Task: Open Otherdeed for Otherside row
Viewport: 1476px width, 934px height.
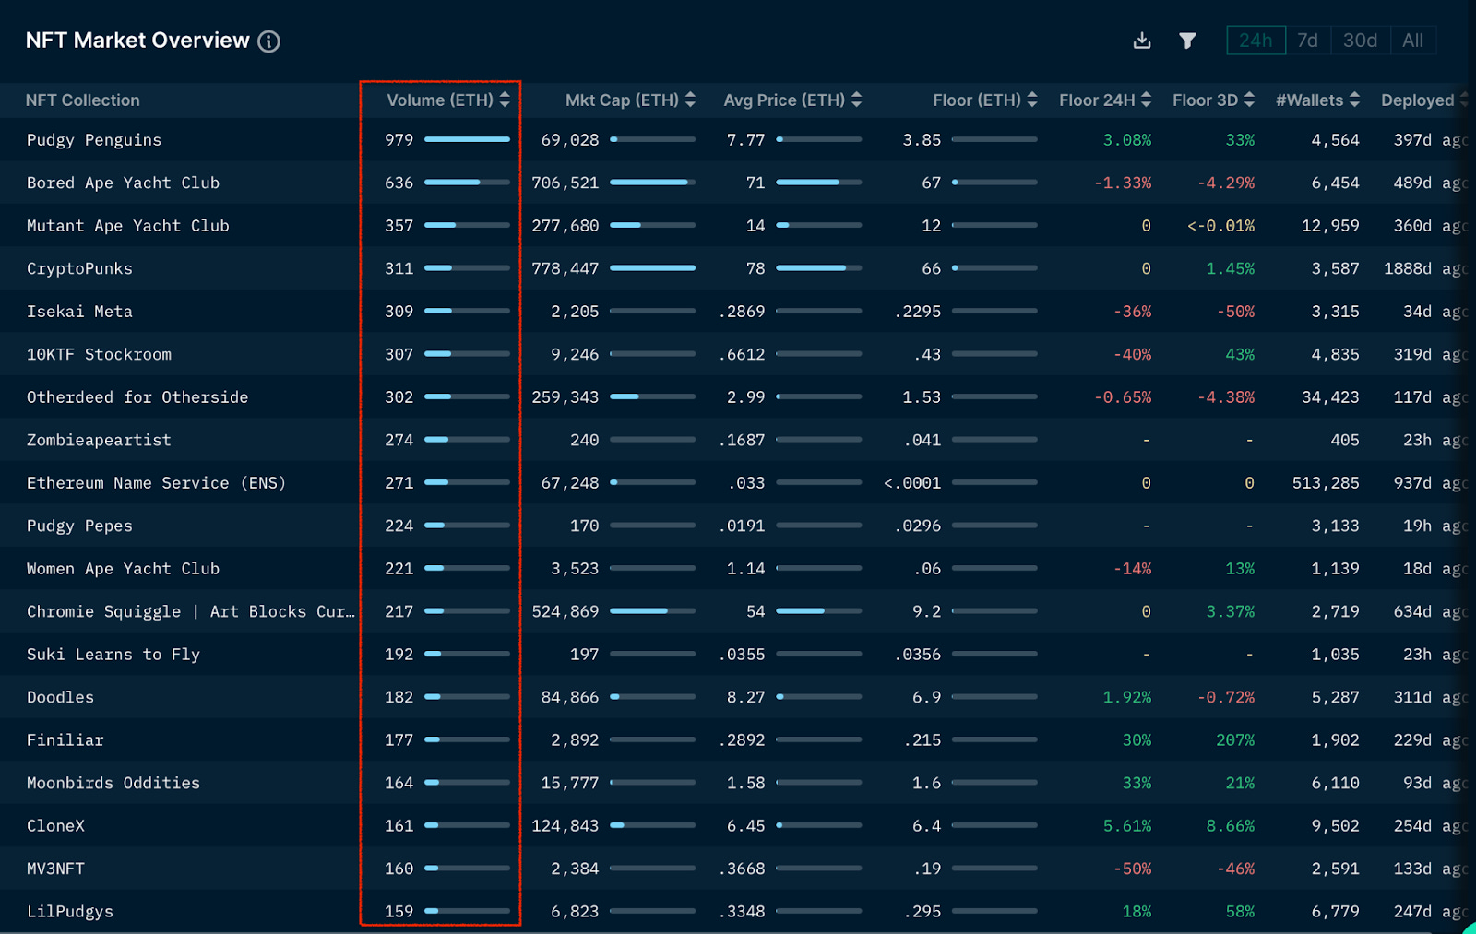Action: point(738,397)
